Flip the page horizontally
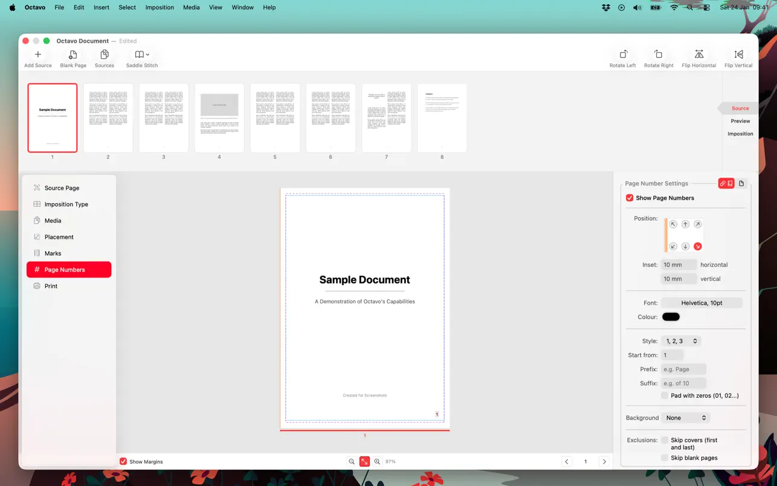Image resolution: width=777 pixels, height=486 pixels. point(698,55)
